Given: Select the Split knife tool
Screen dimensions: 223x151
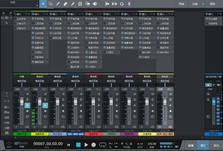Looking at the screenshot, I should 58,4.
